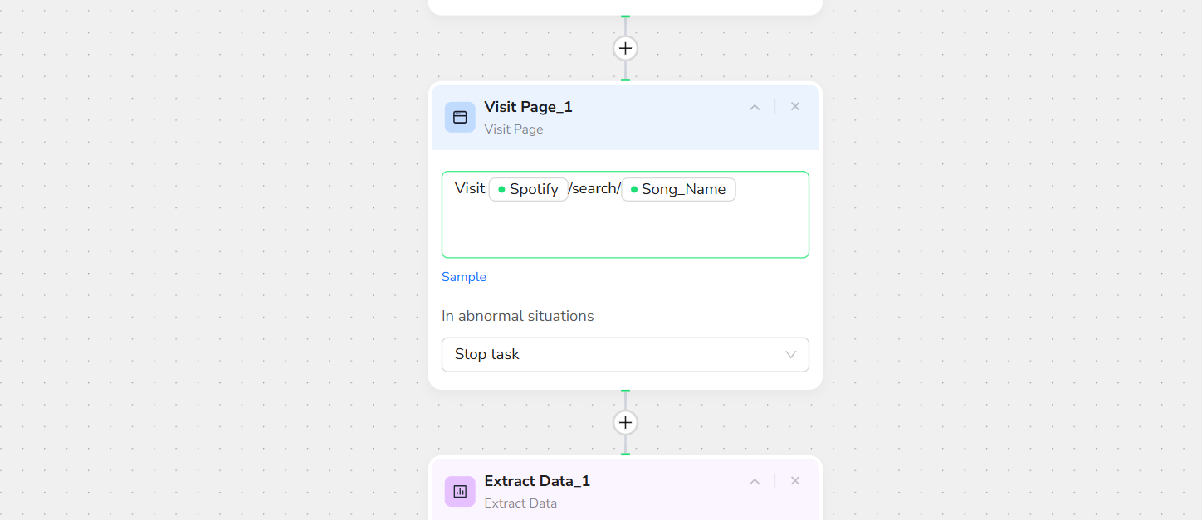Add a step between Visit Page_1 and Extract Data_1
Screen dimensions: 1202x520
coord(625,422)
